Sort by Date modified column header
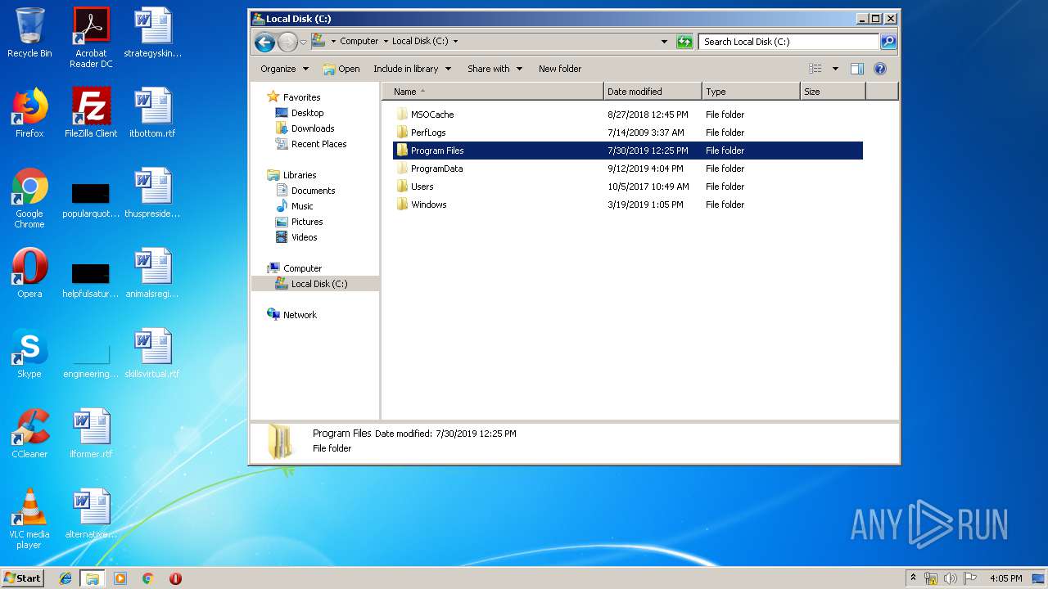 [x=652, y=92]
